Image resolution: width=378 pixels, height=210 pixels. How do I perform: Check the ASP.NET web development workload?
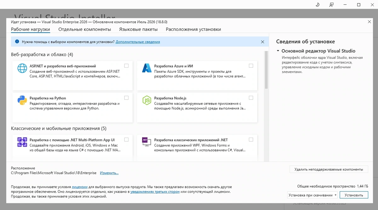click(x=126, y=66)
